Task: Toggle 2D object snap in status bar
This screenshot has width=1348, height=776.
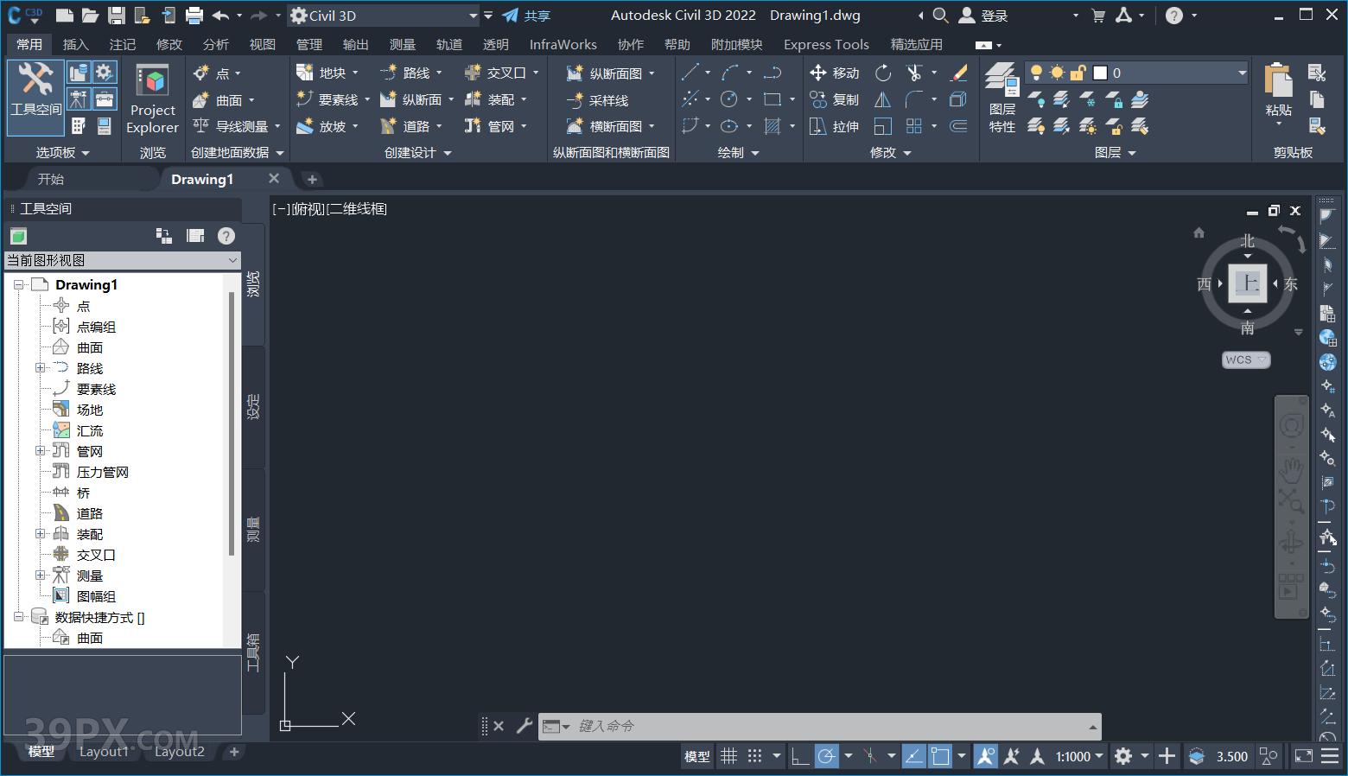Action: 940,757
